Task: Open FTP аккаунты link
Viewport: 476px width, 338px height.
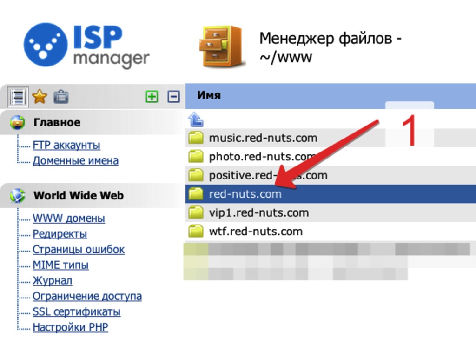Action: [66, 145]
